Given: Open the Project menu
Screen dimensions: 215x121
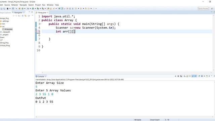Looking at the screenshot, I should (38, 5).
